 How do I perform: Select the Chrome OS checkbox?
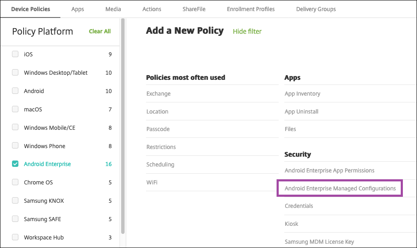pos(15,182)
